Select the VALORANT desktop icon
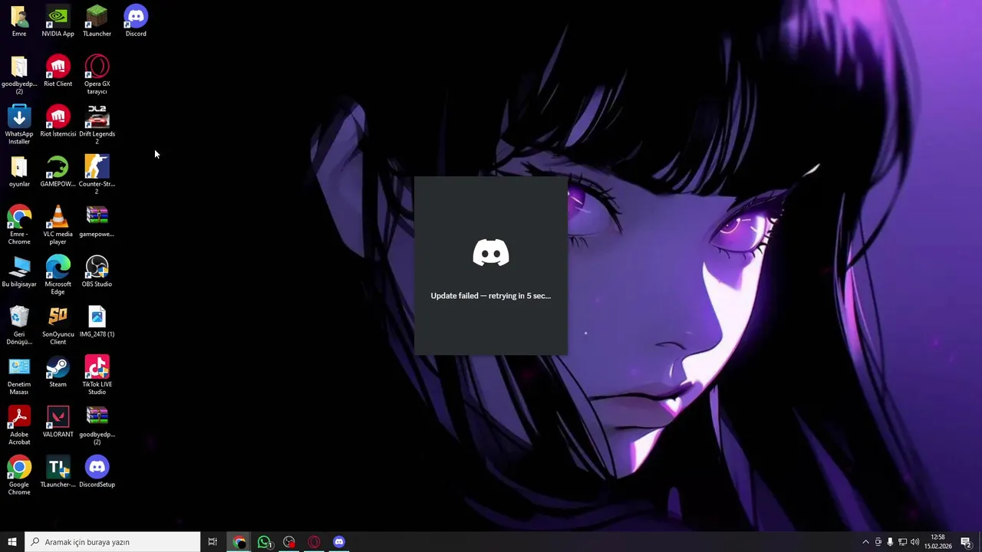Image resolution: width=982 pixels, height=552 pixels. 58,422
